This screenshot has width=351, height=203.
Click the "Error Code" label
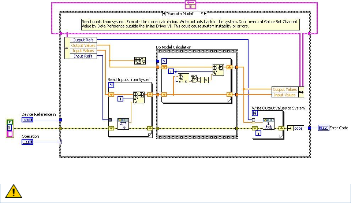coord(339,128)
